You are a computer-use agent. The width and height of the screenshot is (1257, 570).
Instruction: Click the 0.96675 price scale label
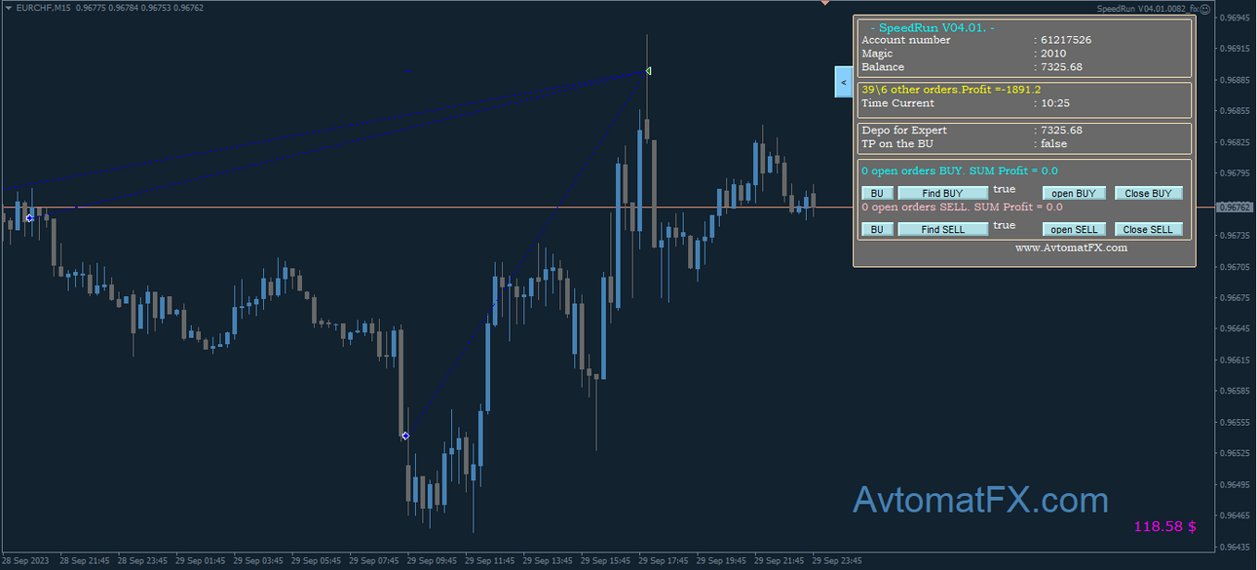tap(1236, 298)
